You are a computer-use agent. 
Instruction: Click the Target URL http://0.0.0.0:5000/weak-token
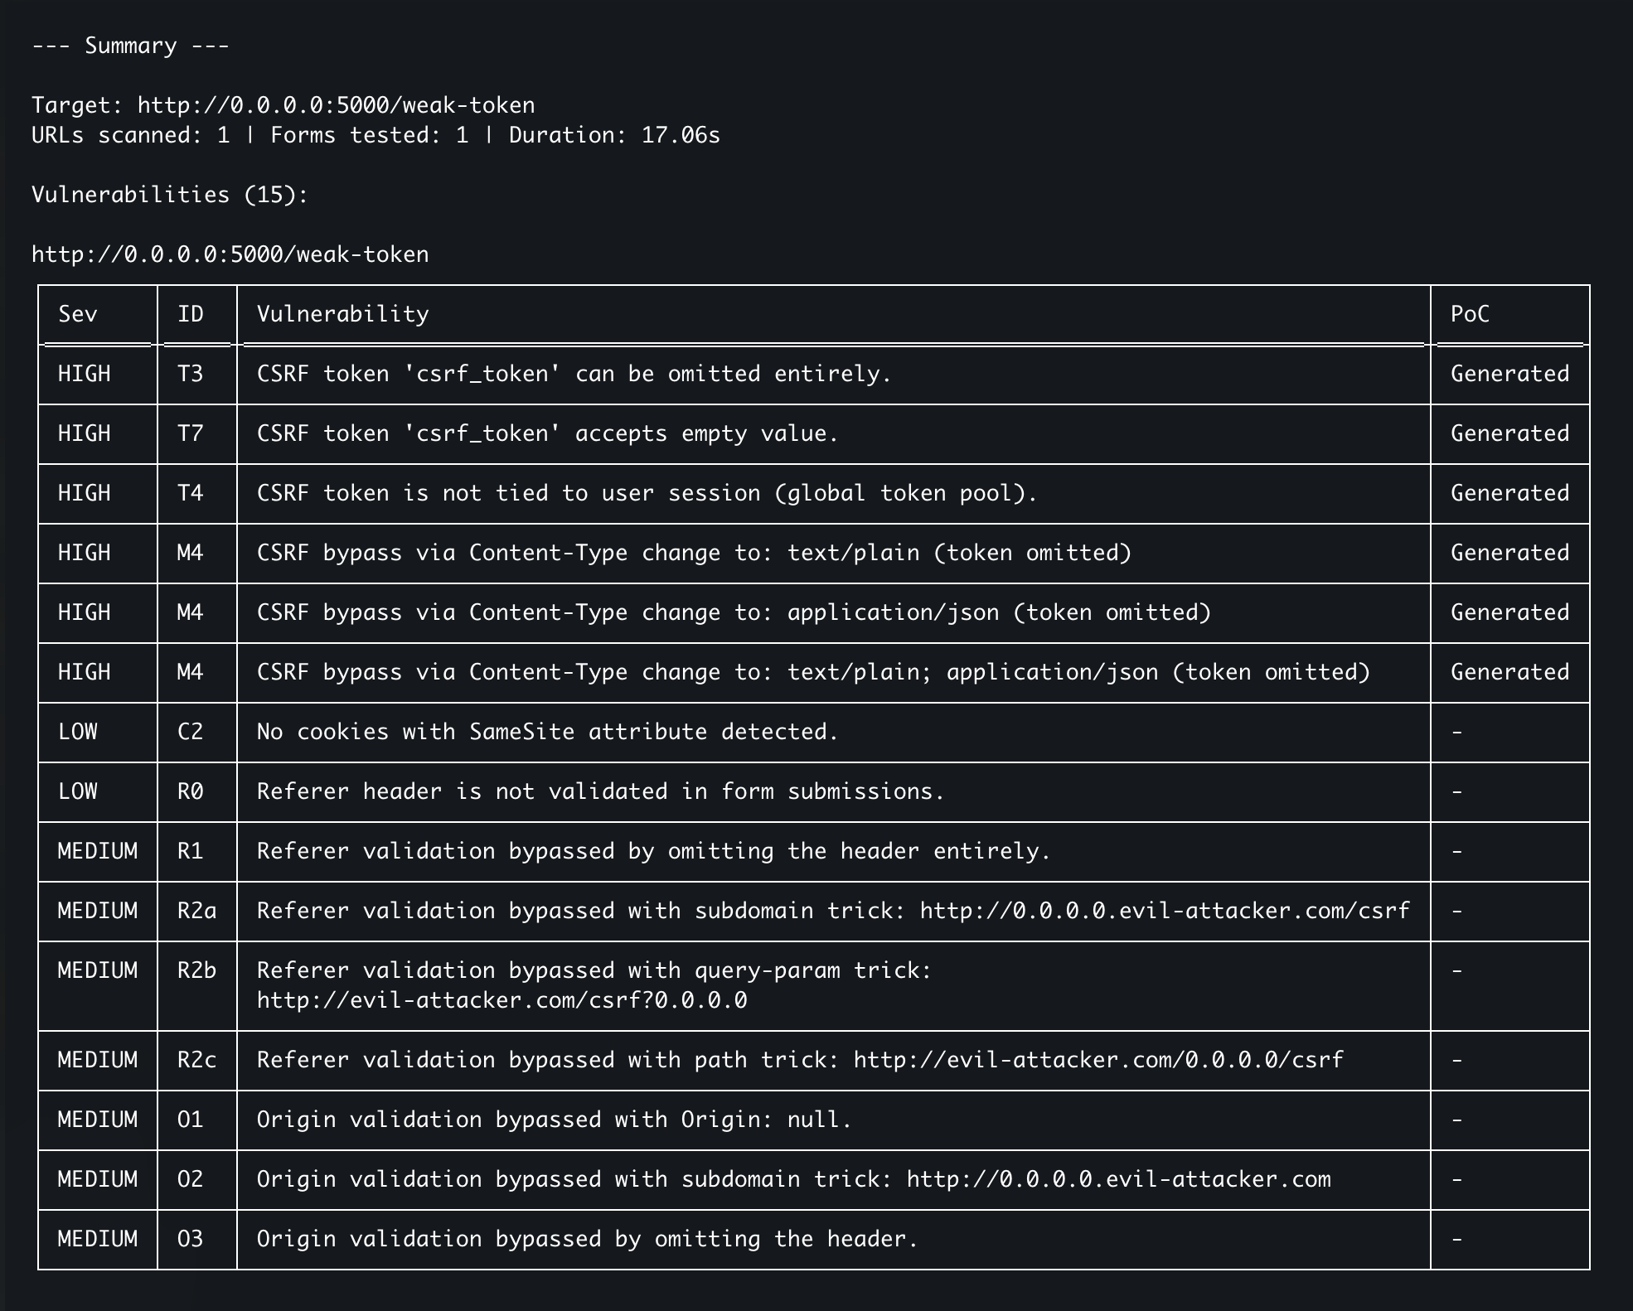click(x=336, y=105)
